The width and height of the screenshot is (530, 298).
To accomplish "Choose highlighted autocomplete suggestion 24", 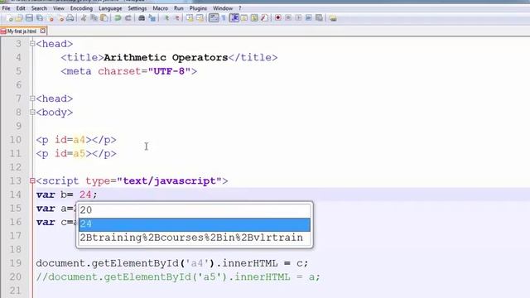I will point(195,224).
